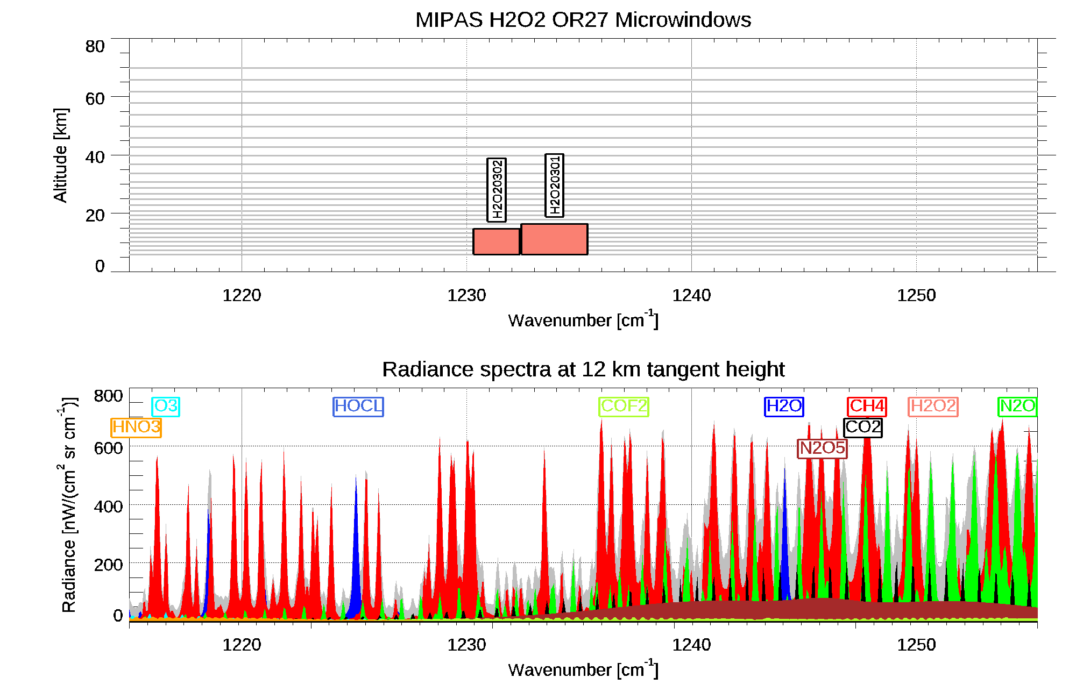Click the H2O2 salmon legend label

point(933,406)
